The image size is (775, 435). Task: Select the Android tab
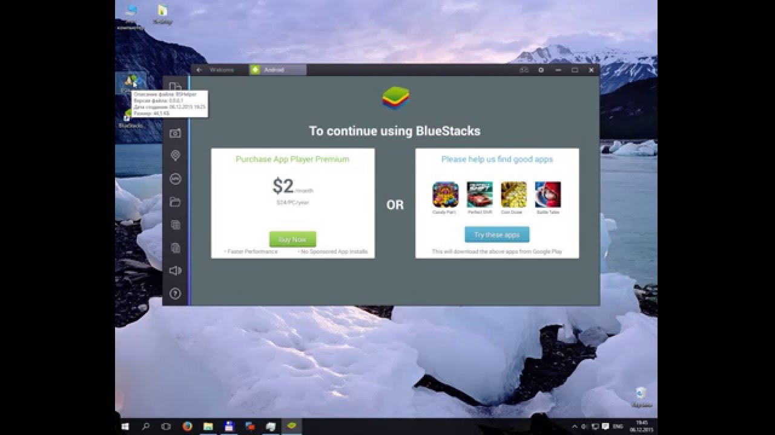pyautogui.click(x=278, y=70)
